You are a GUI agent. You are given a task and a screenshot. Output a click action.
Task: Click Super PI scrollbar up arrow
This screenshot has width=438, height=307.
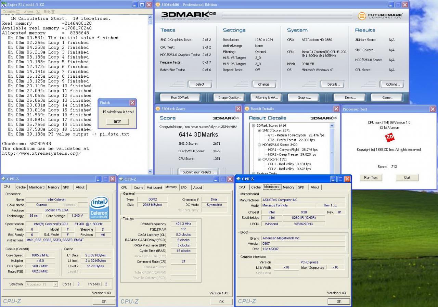pyautogui.click(x=150, y=17)
